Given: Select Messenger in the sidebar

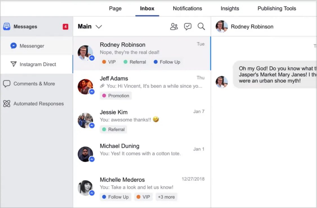Looking at the screenshot, I should 37,46.
